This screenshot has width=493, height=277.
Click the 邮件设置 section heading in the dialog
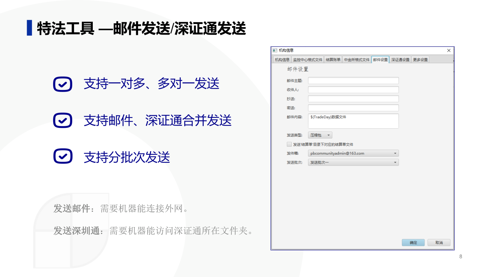[x=298, y=69]
